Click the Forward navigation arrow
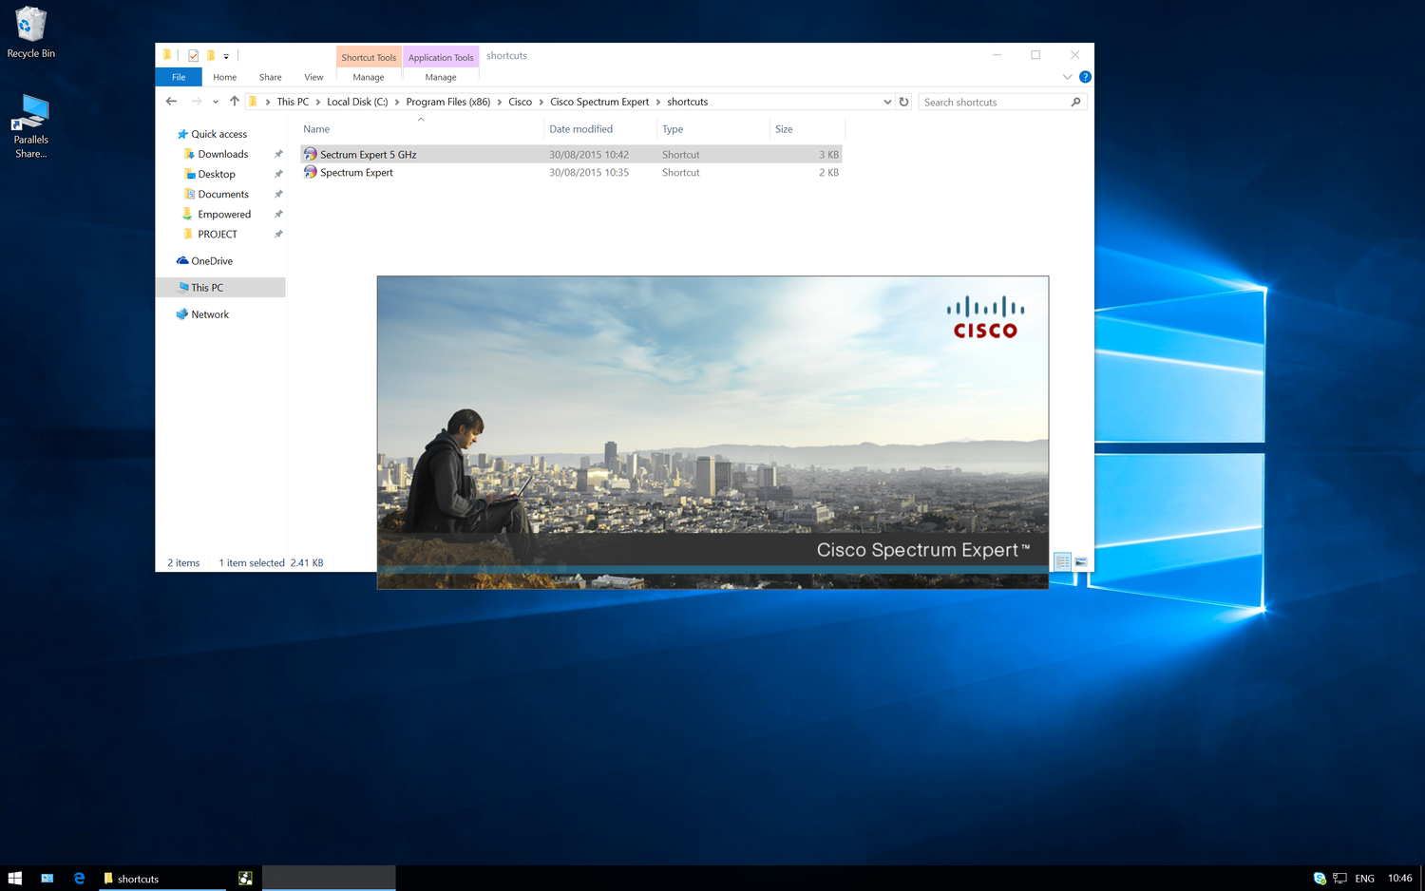1425x891 pixels. [196, 102]
